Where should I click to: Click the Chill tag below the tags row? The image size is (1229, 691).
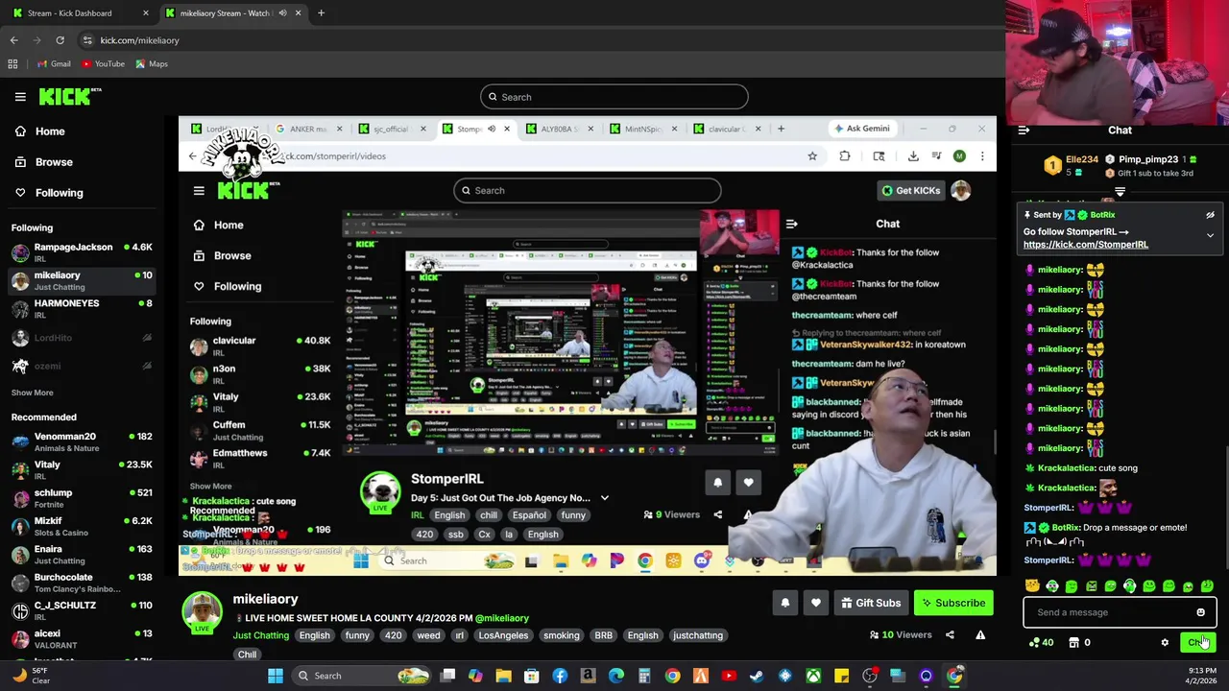click(247, 655)
